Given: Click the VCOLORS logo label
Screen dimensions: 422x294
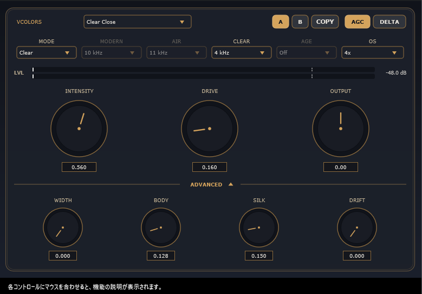Looking at the screenshot, I should (29, 22).
